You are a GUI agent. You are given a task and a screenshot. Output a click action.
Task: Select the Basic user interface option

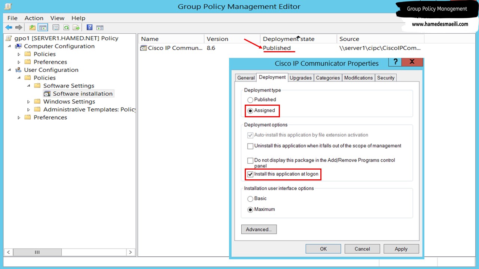250,199
